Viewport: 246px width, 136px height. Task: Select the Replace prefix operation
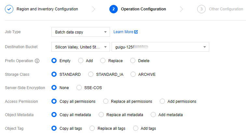pos(103,61)
